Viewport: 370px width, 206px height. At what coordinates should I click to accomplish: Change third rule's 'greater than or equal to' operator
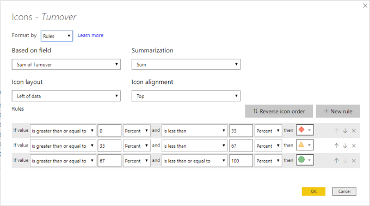pyautogui.click(x=63, y=161)
